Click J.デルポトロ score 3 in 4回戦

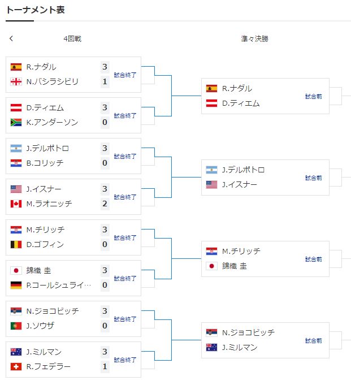coord(105,148)
